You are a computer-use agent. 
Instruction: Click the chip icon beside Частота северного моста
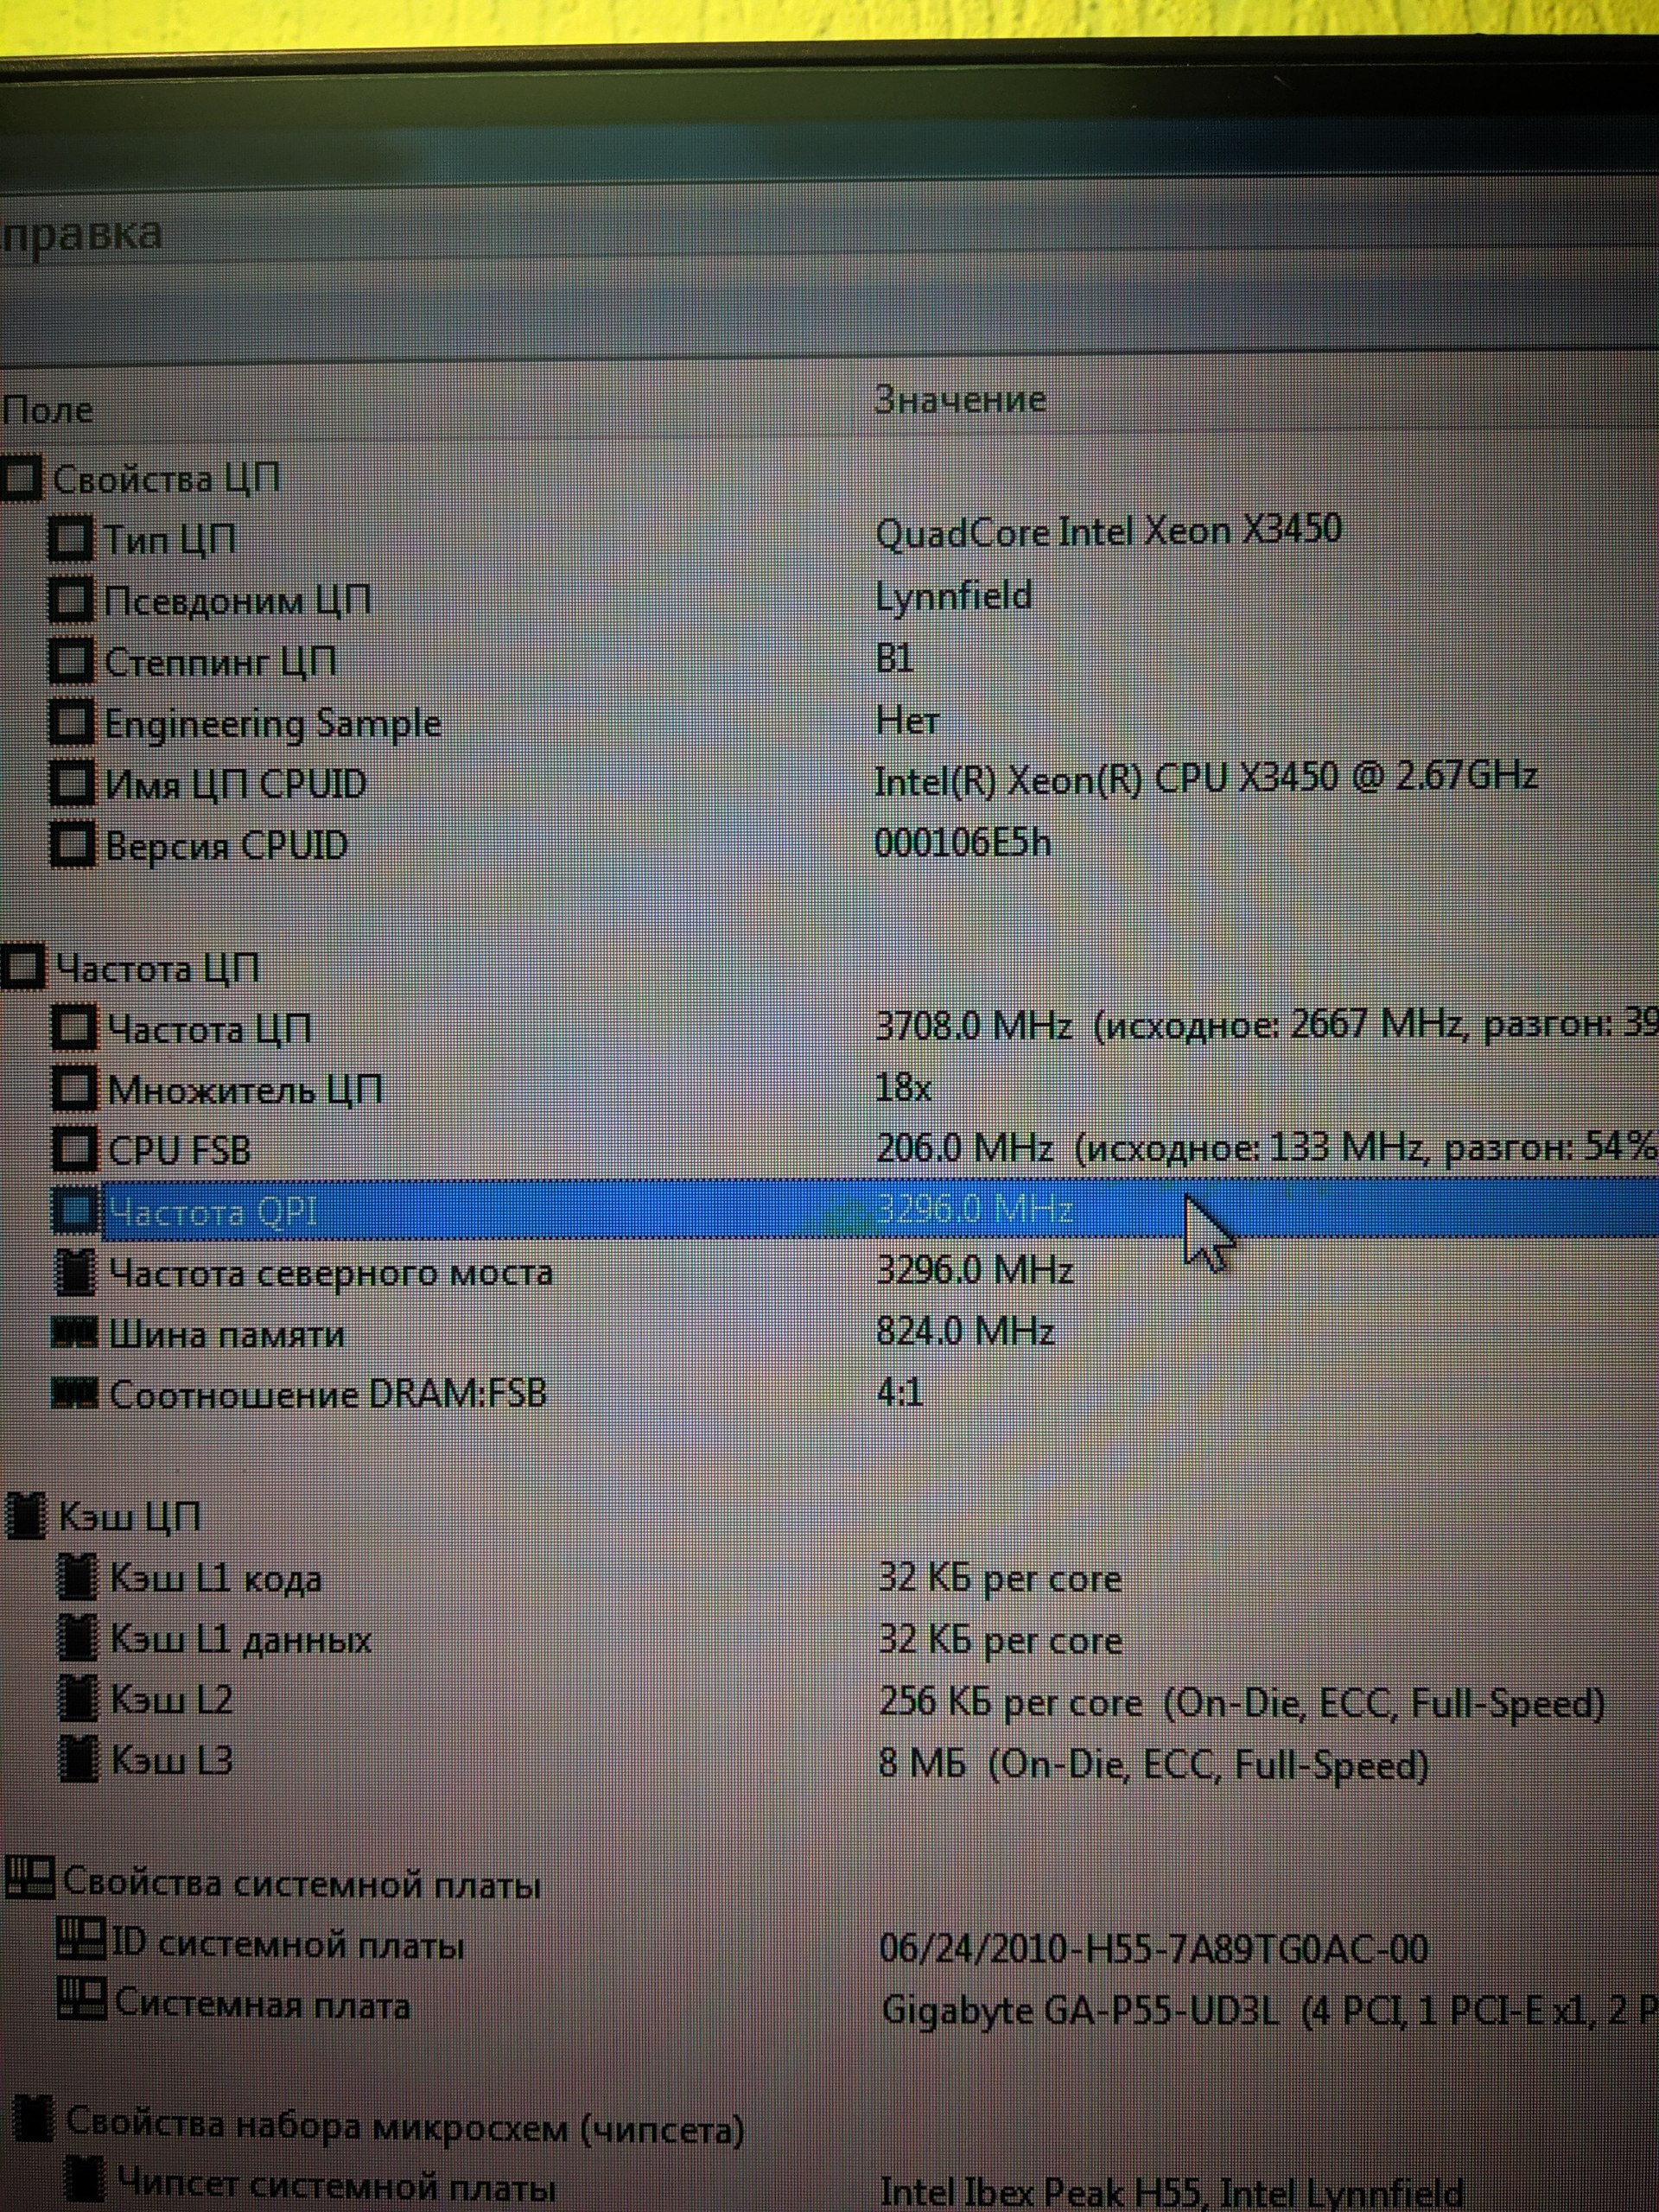76,1272
